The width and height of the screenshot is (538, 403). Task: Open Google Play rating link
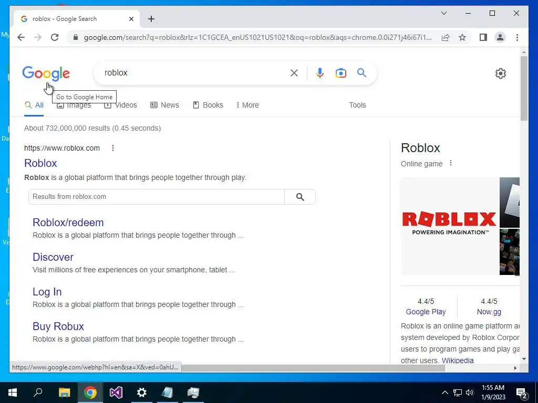tap(426, 312)
